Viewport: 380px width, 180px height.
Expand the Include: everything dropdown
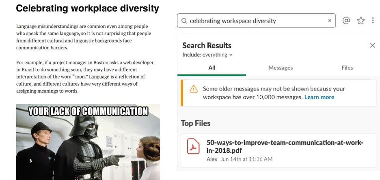click(207, 55)
